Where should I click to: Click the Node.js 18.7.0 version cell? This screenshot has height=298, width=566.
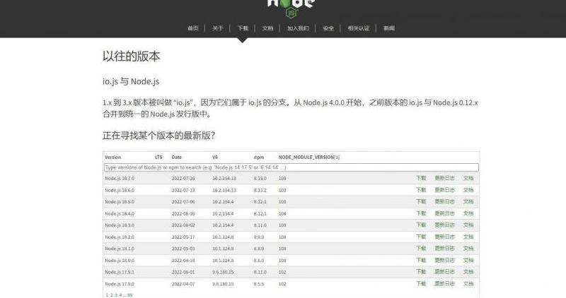[x=120, y=179]
